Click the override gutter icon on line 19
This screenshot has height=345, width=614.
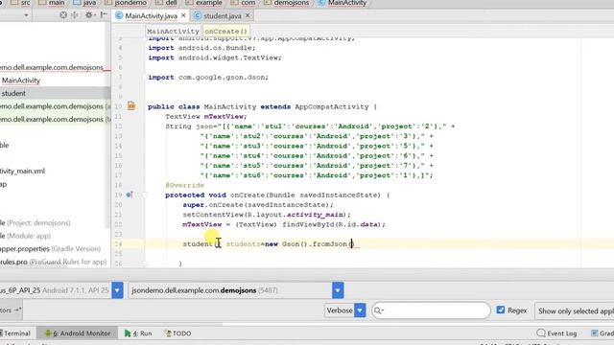130,195
